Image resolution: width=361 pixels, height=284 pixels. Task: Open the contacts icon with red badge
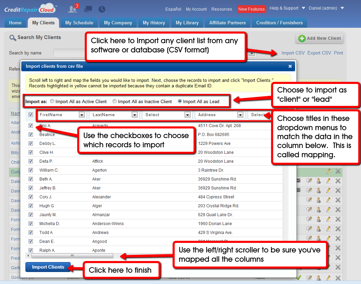[x=73, y=9]
